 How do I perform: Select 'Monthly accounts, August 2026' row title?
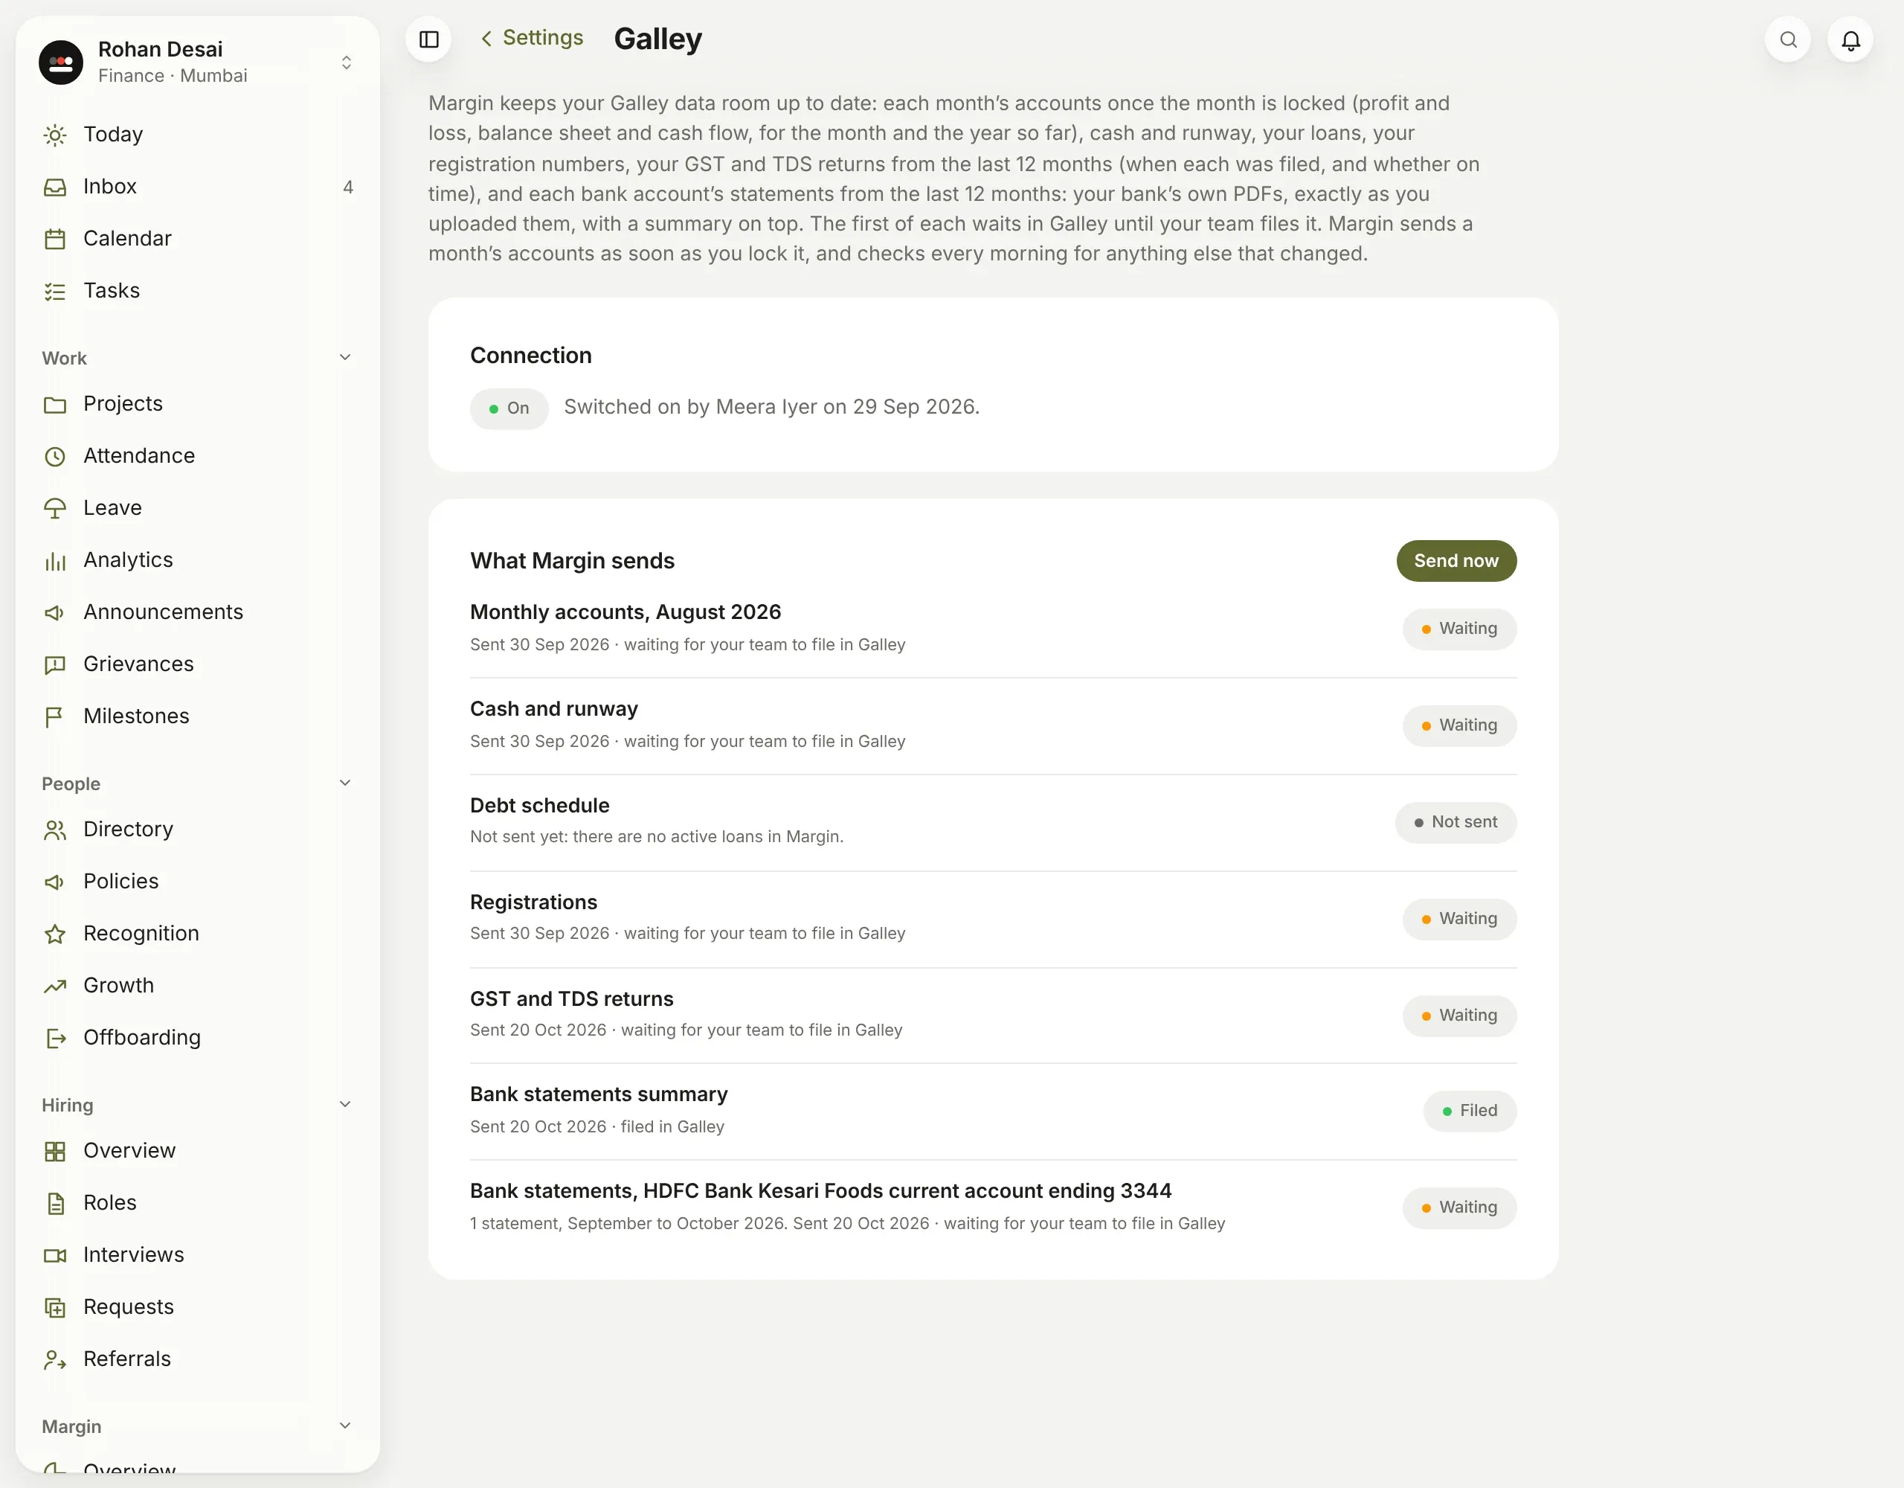[x=625, y=612]
